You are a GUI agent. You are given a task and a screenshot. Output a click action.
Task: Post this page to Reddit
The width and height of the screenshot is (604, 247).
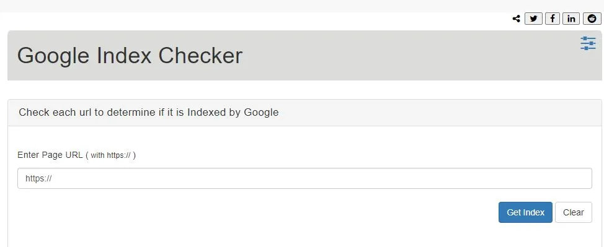[x=592, y=19]
